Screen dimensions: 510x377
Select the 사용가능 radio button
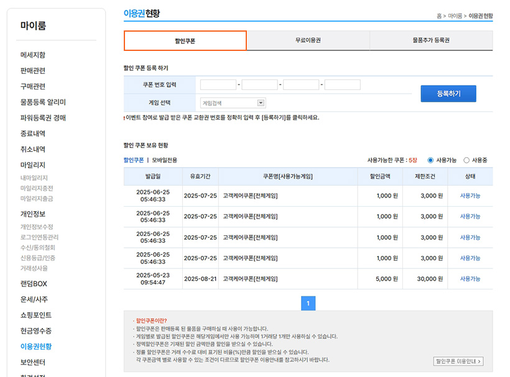pos(430,160)
